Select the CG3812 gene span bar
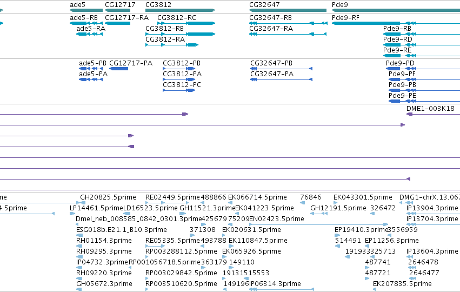The width and height of the screenshot is (460, 292). point(181,10)
